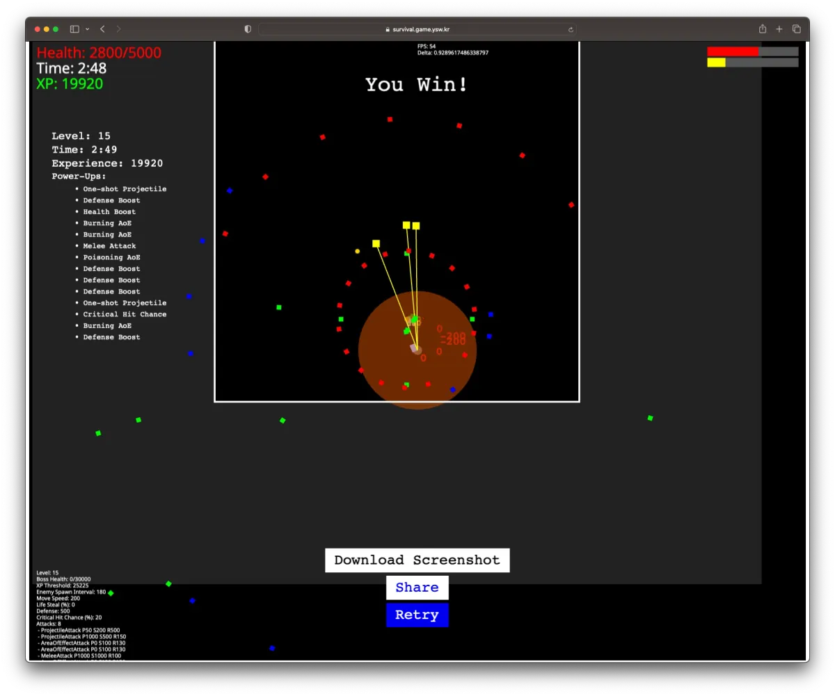Reload the page using the refresh icon
Viewport: 835px width, 696px height.
571,29
